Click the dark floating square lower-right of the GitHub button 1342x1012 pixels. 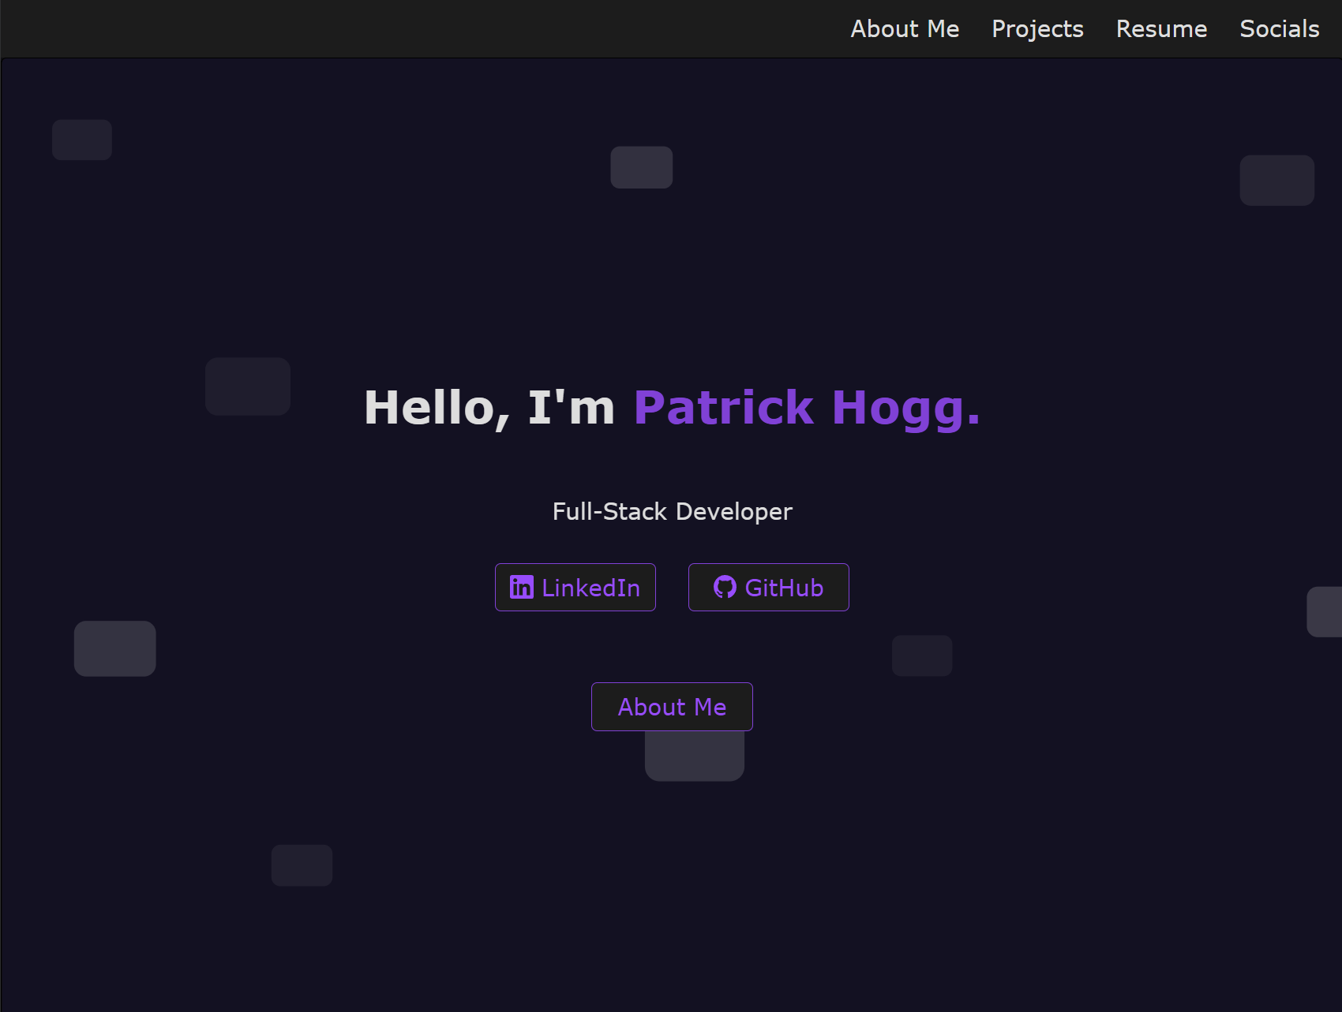(x=921, y=655)
